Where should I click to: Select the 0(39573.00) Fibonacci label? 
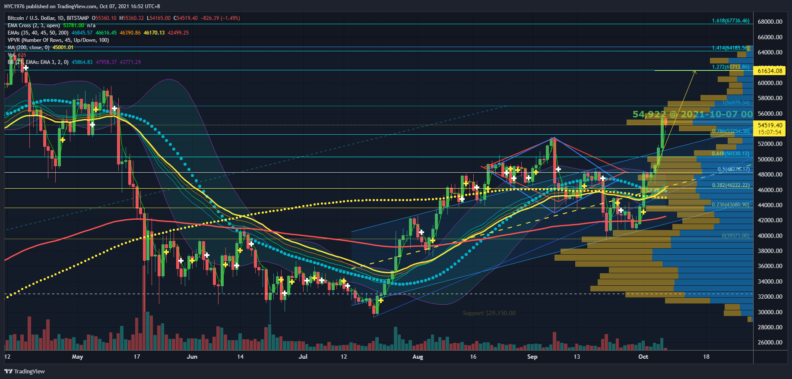pyautogui.click(x=736, y=236)
